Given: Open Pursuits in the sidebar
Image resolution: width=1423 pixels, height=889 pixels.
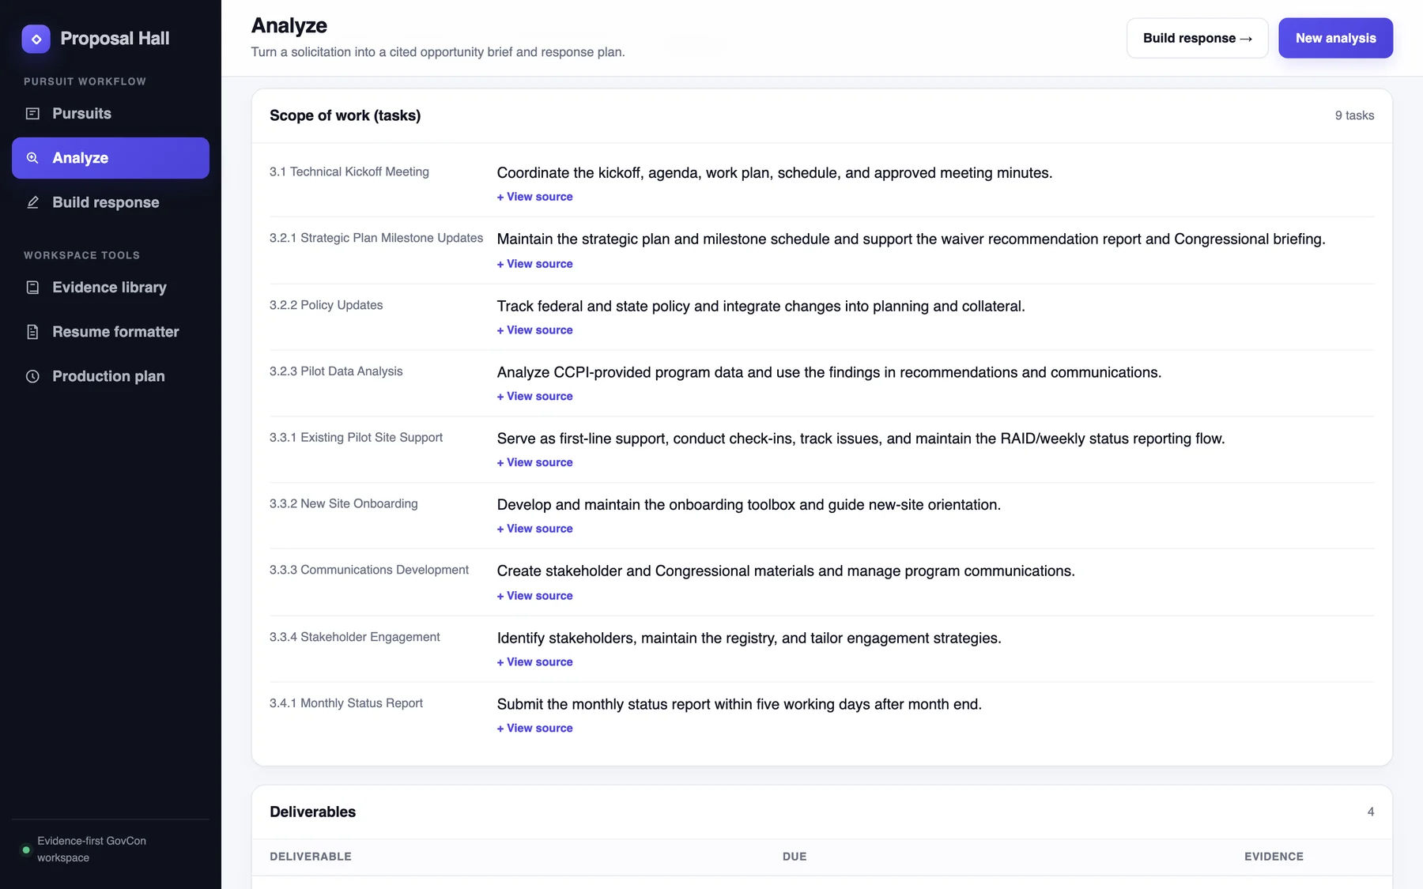Looking at the screenshot, I should coord(111,114).
